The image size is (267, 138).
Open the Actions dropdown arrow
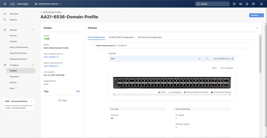[262, 15]
